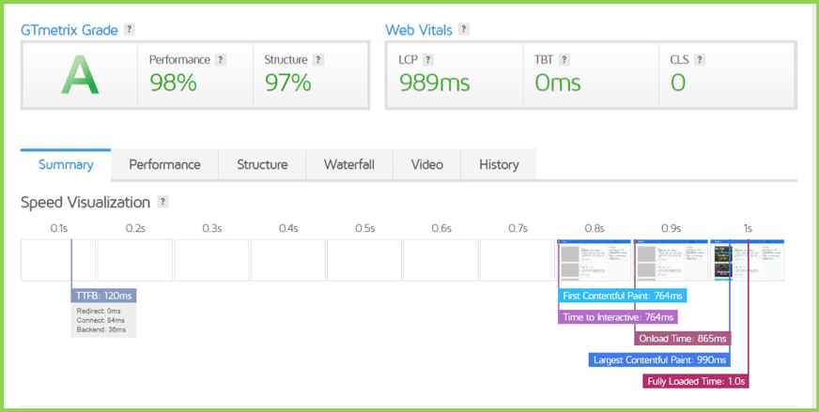This screenshot has width=819, height=412.
Task: Click the help icon beside Performance score
Action: click(221, 60)
